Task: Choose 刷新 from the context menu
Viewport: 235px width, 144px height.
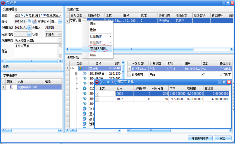Action: (97, 55)
